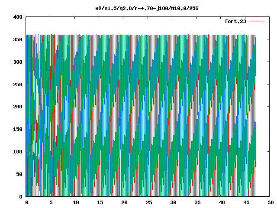Screen dimensions: 277x208
Task: Click the plot title m2/n1.5/q2.0/r-+.70-j180/M10.0/256
Action: [x=147, y=8]
